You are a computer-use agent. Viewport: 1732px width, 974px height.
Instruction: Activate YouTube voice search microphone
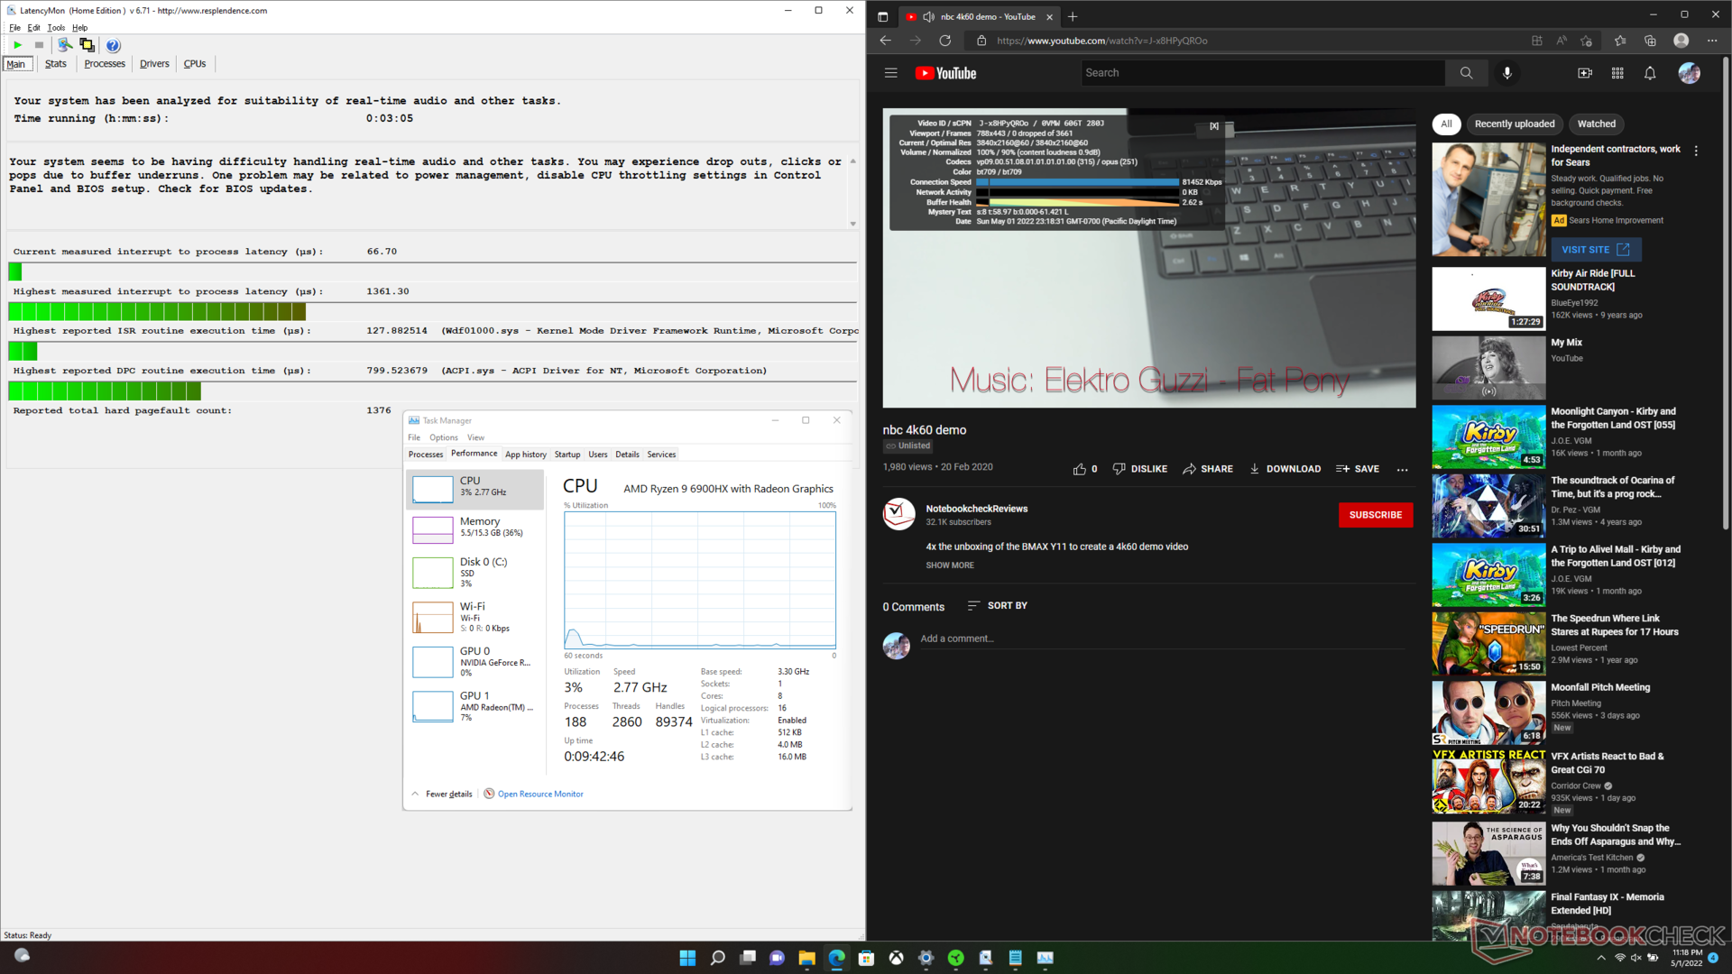1506,73
